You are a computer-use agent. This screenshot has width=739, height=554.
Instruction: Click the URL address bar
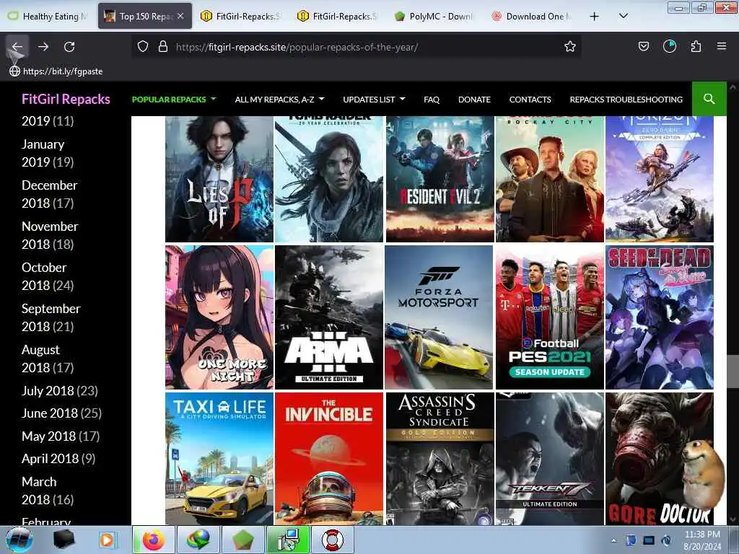click(358, 47)
